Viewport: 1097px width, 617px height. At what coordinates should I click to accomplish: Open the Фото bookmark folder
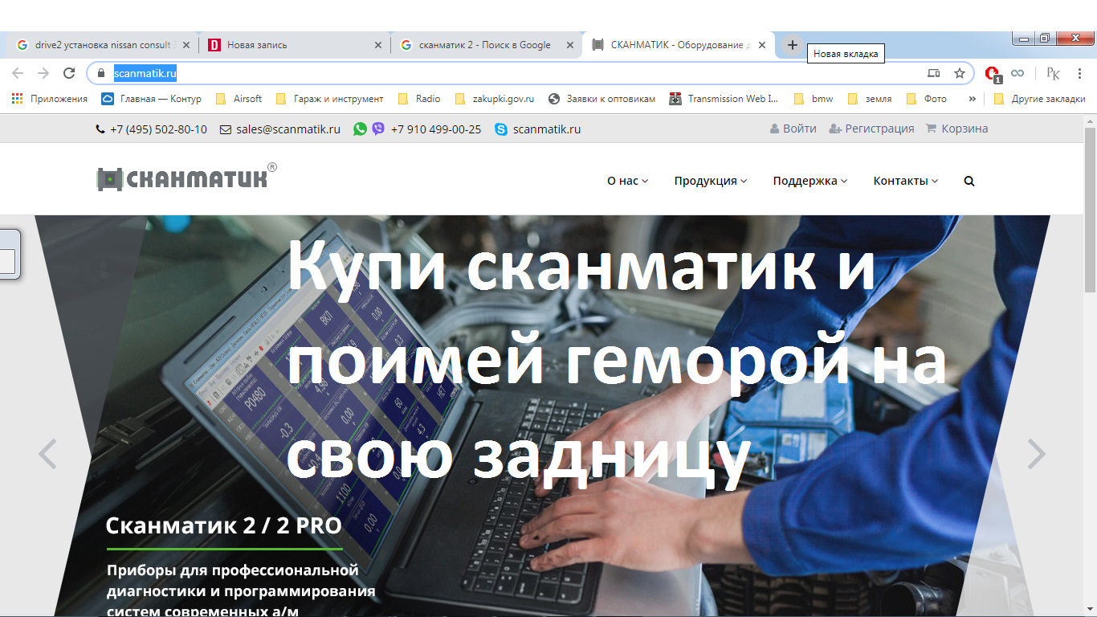[927, 99]
